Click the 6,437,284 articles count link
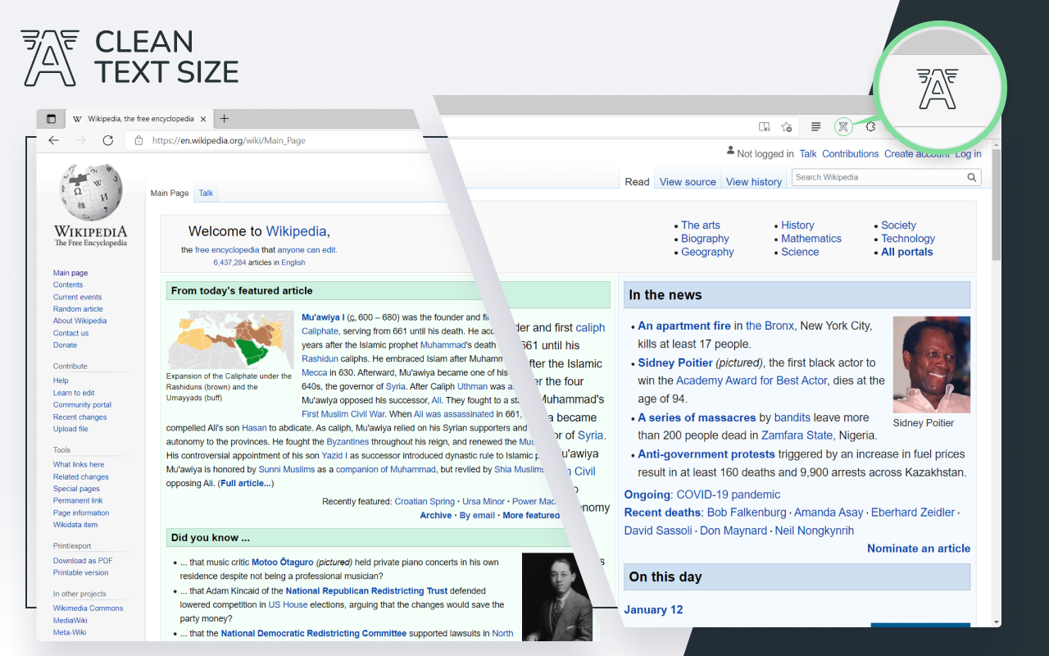The height and width of the screenshot is (656, 1049). click(229, 262)
